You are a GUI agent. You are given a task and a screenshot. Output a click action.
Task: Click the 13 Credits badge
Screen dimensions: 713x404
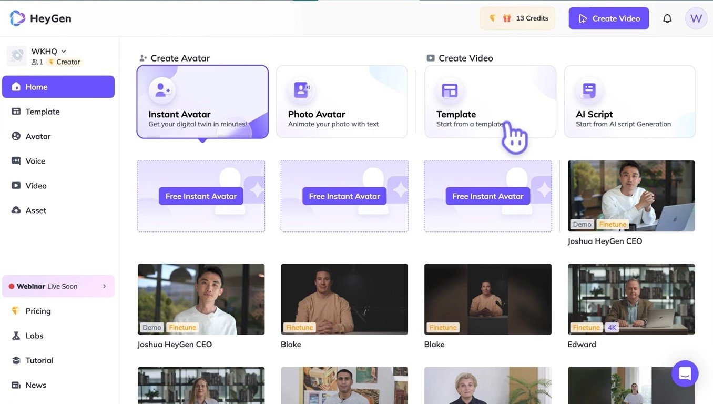[x=517, y=18]
